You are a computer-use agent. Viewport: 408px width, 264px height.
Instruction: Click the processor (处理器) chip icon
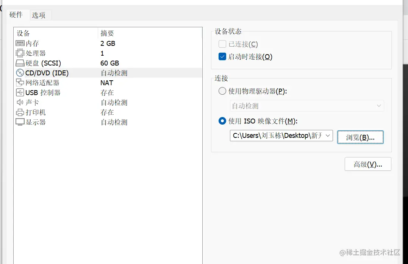20,53
